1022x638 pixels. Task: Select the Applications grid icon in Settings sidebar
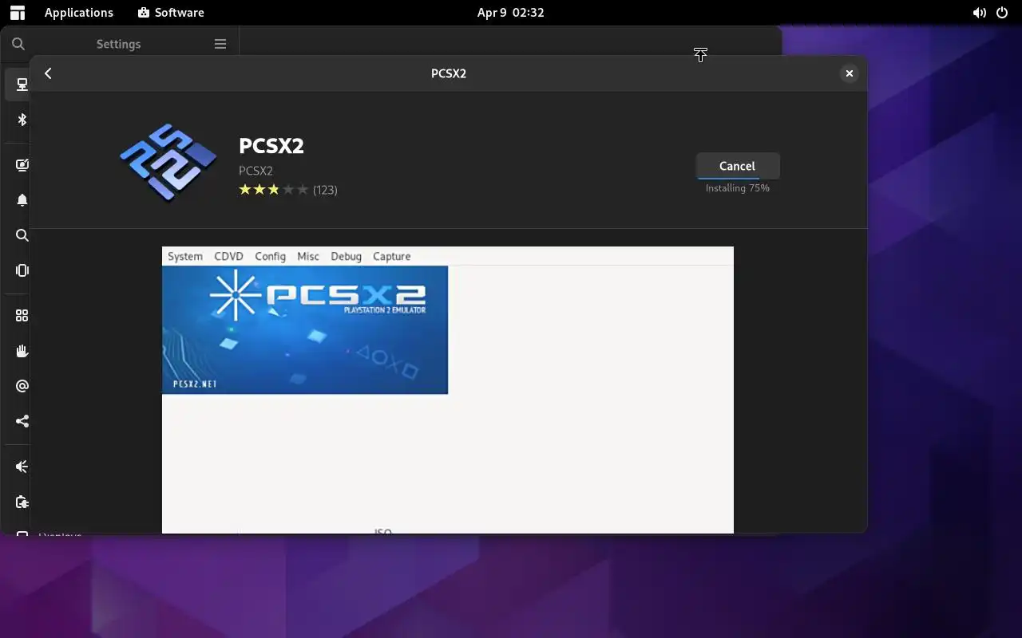[x=22, y=316]
